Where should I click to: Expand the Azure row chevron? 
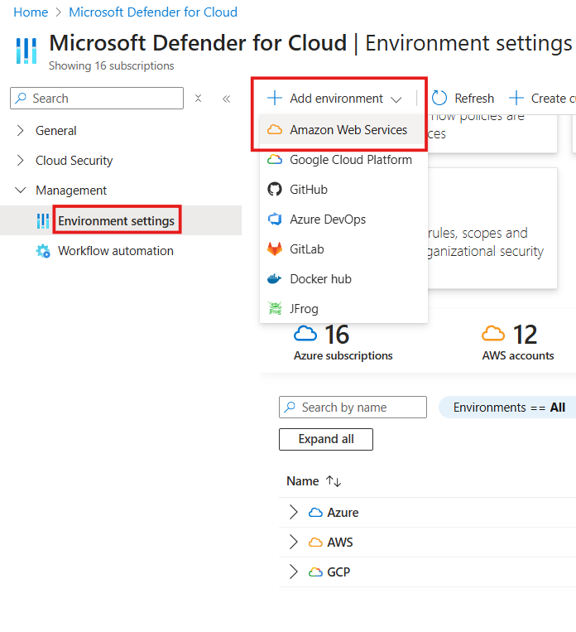click(294, 512)
